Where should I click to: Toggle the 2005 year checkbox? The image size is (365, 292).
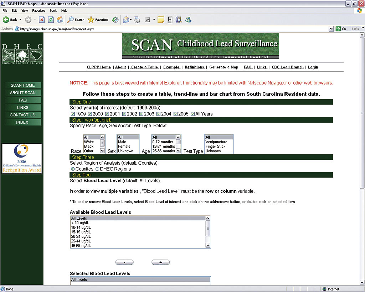pos(175,114)
